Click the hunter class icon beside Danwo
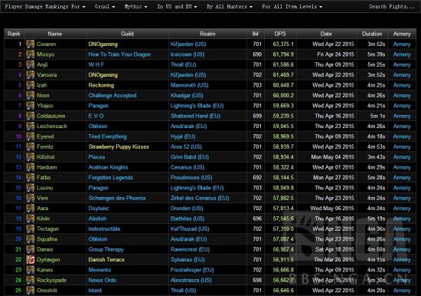421x296 pixels. tap(31, 249)
